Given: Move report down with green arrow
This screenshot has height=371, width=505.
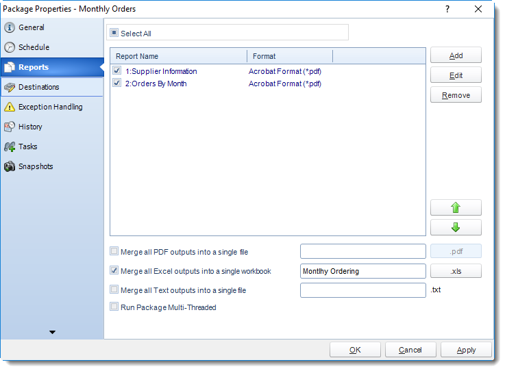Looking at the screenshot, I should click(456, 227).
